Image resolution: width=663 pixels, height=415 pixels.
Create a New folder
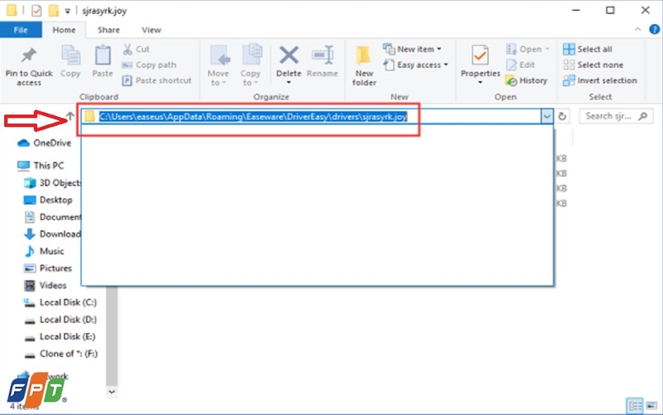coord(364,65)
